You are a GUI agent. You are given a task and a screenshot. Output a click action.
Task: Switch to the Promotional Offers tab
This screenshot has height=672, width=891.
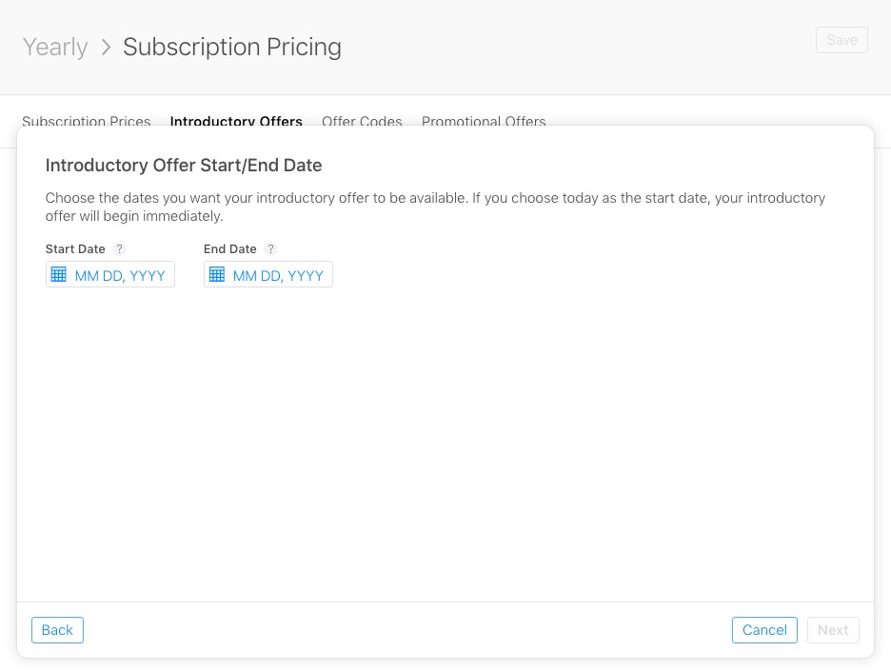point(484,122)
